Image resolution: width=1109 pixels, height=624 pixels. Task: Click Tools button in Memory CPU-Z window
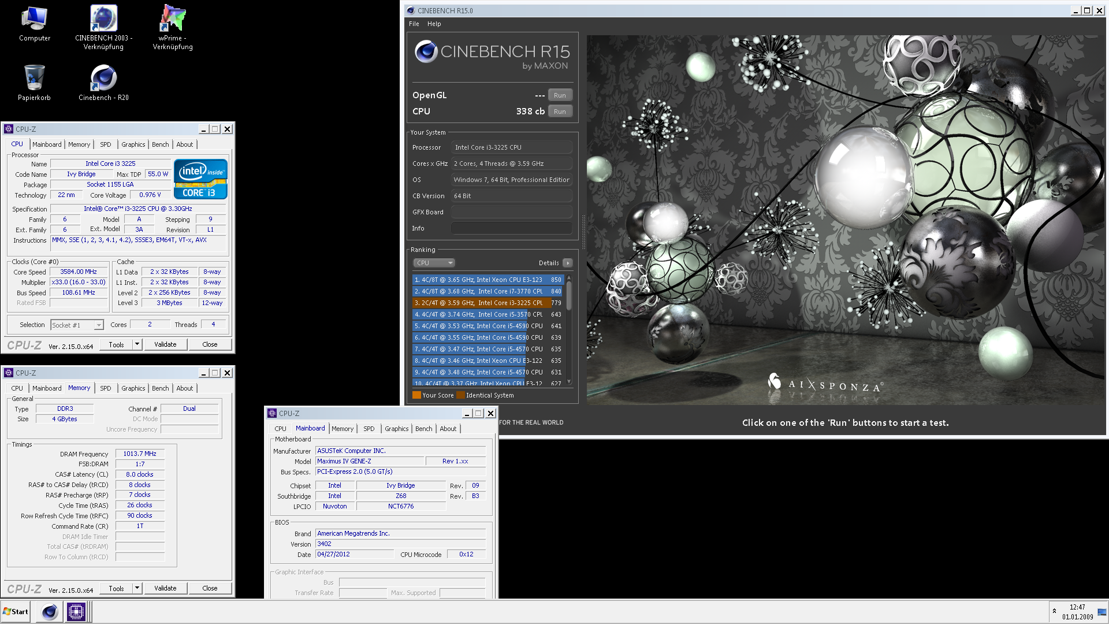[116, 588]
